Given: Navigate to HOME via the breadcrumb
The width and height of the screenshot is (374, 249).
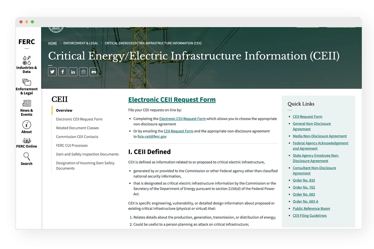Looking at the screenshot, I should click(x=52, y=43).
